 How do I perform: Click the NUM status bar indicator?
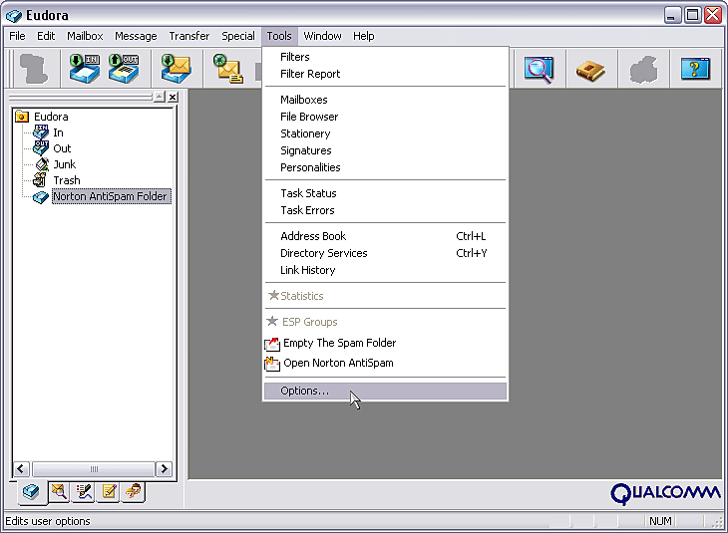660,521
